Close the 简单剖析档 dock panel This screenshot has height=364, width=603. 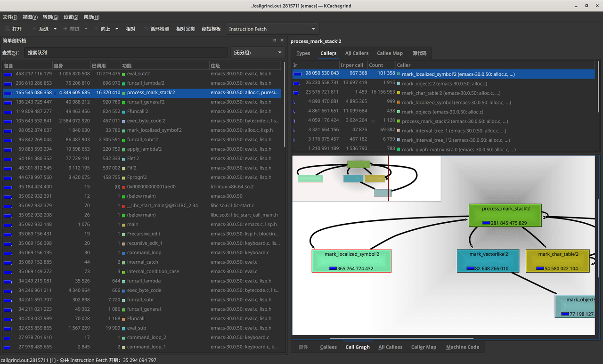coord(282,40)
